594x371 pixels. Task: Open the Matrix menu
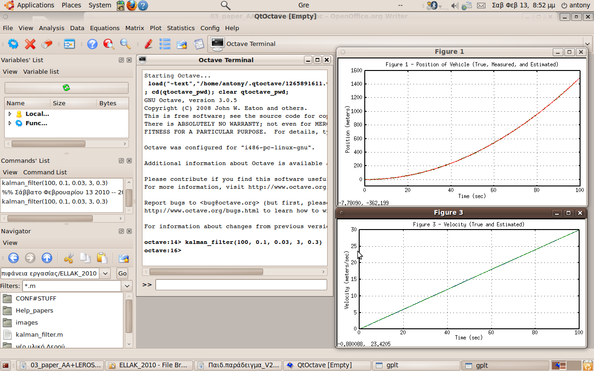(135, 28)
